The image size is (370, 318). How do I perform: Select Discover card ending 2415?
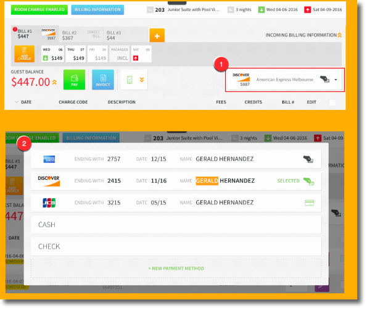tap(176, 181)
